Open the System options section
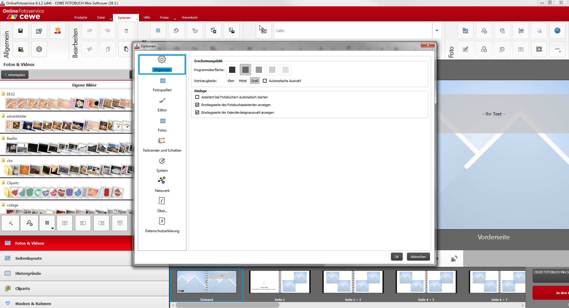This screenshot has height=308, width=569. (162, 165)
